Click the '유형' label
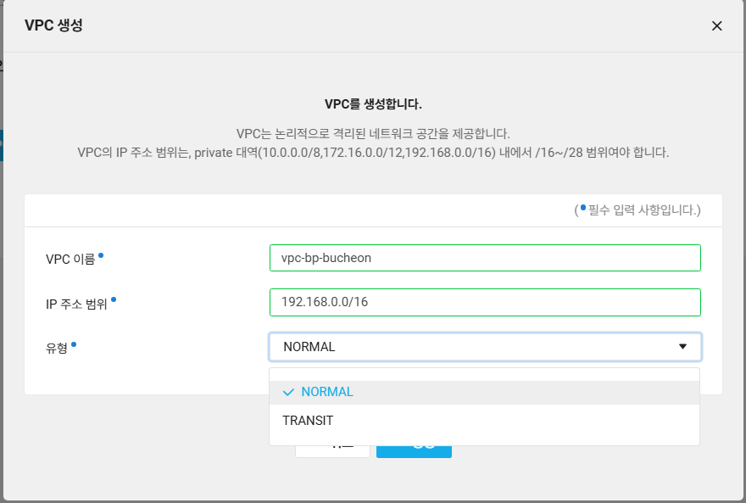This screenshot has height=503, width=746. tap(57, 349)
